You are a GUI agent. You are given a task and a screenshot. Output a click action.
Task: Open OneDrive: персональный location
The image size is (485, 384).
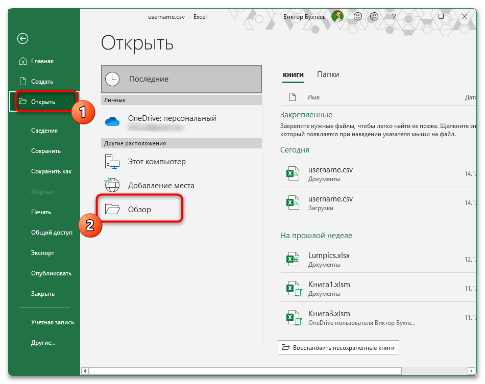tap(182, 122)
